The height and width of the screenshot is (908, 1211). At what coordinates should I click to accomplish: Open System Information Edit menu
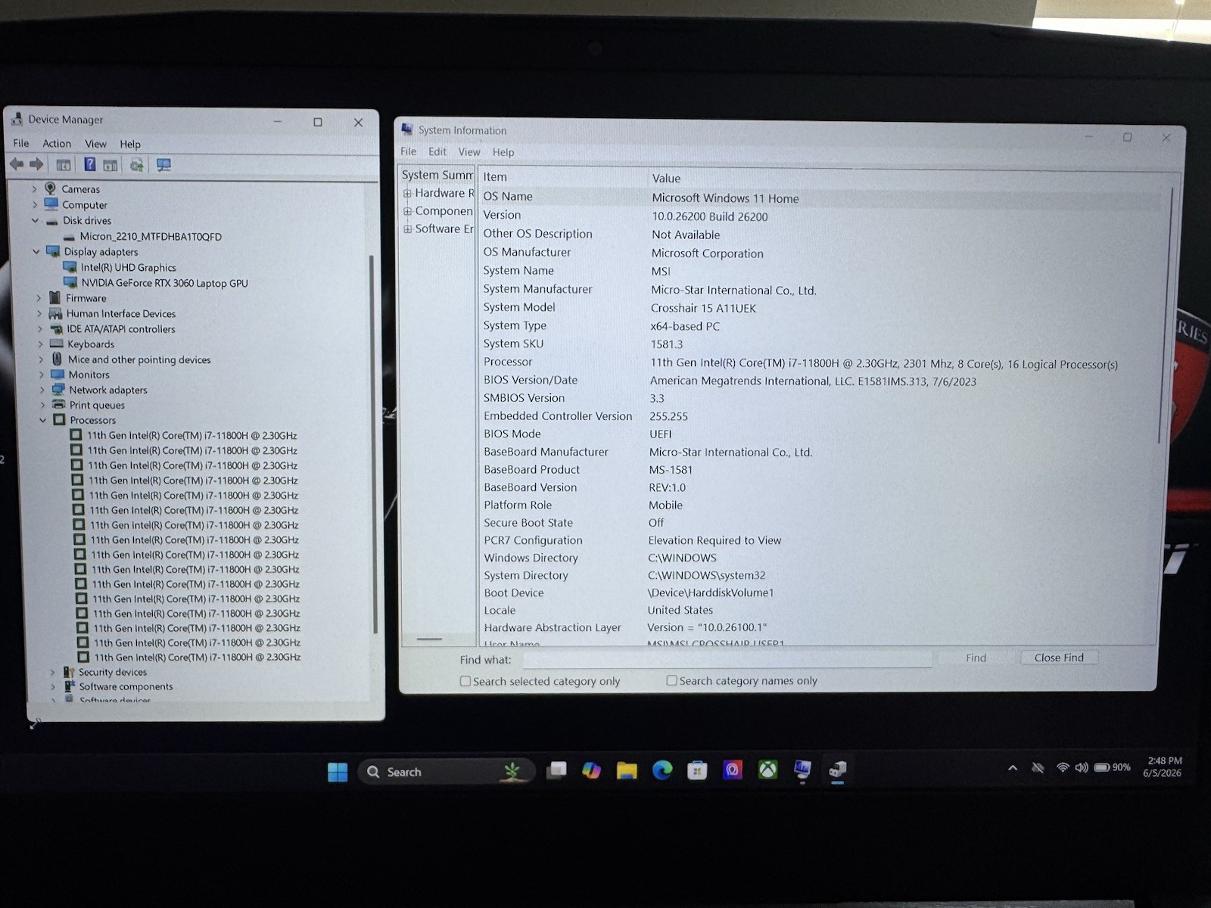[x=437, y=151]
